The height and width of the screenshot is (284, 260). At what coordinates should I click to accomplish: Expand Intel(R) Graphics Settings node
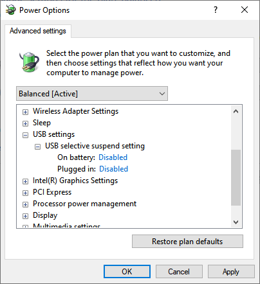tap(25, 181)
